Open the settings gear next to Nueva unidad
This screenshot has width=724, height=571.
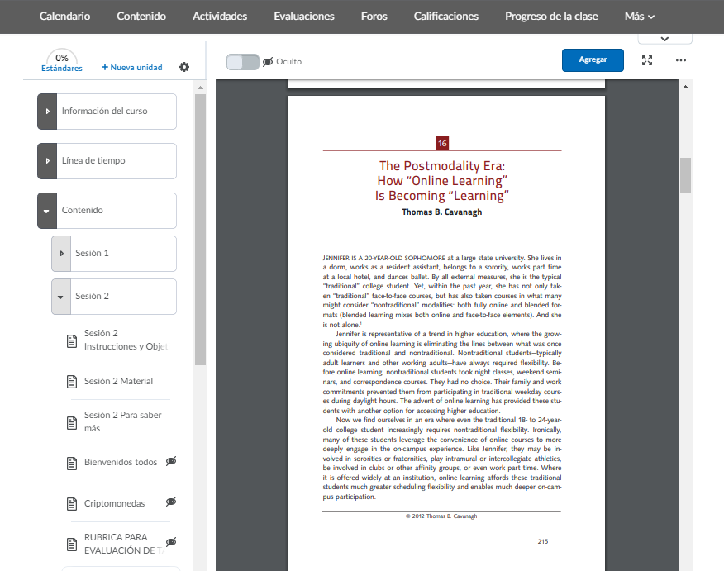(x=184, y=67)
